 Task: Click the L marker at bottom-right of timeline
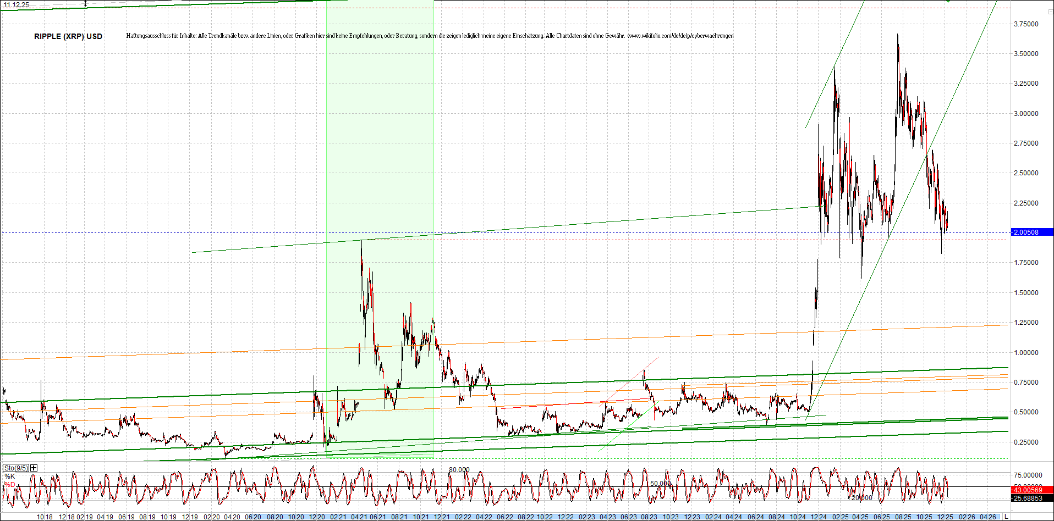1006,517
